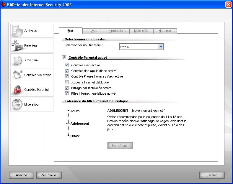Open the Applications tab

point(118,31)
